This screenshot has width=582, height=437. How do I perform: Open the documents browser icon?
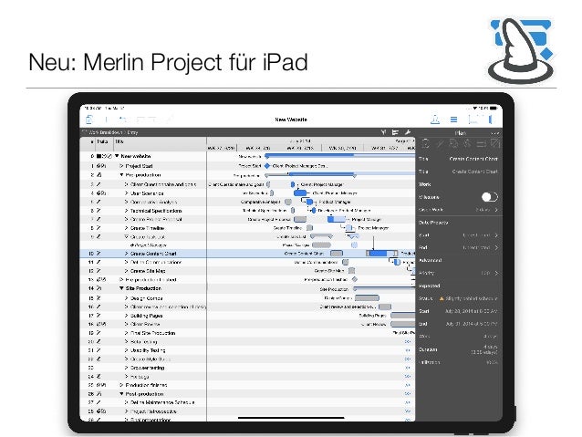tap(89, 120)
